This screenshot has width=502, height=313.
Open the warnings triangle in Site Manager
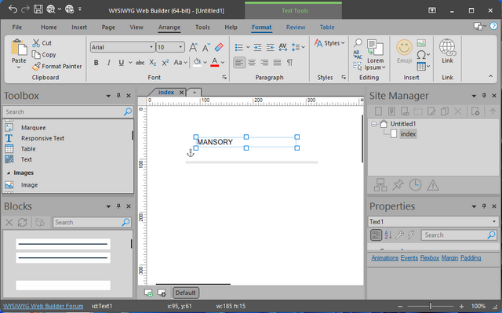coord(433,185)
